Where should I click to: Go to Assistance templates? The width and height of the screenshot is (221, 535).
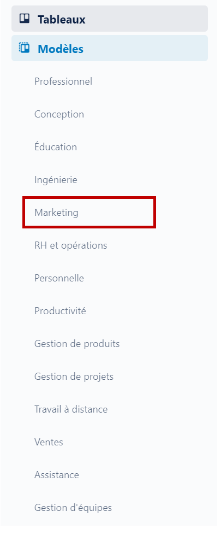57,475
